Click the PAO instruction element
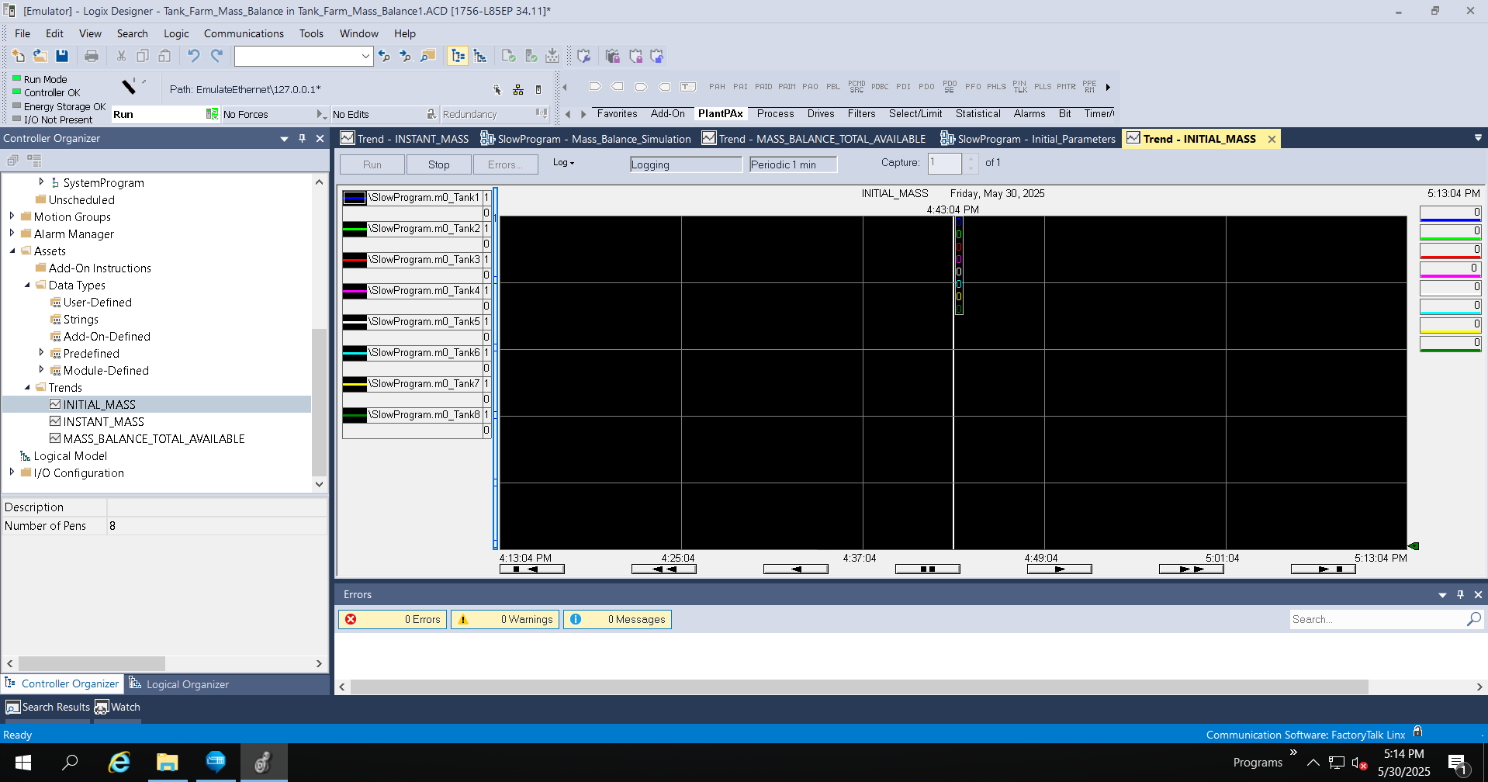This screenshot has height=782, width=1488. (810, 87)
